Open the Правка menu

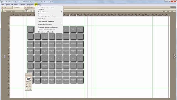(x=7, y=5)
